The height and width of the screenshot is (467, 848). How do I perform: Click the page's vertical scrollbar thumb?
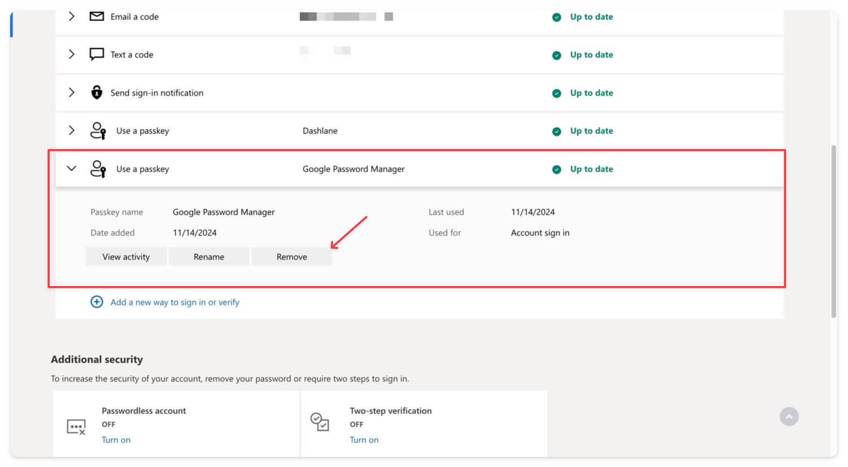click(x=833, y=232)
